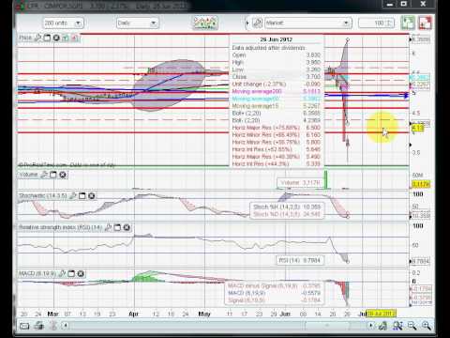The width and height of the screenshot is (450, 338).
Task: Click the yellow date label on time axis
Action: point(382,314)
